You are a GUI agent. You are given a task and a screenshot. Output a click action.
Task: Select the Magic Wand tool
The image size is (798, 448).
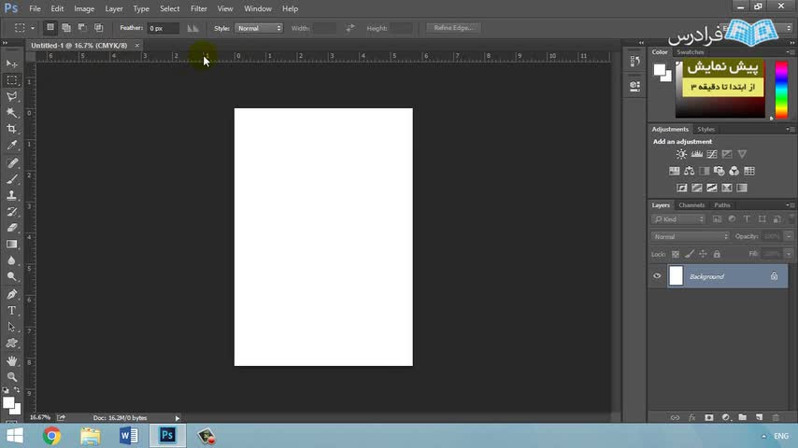tap(12, 112)
